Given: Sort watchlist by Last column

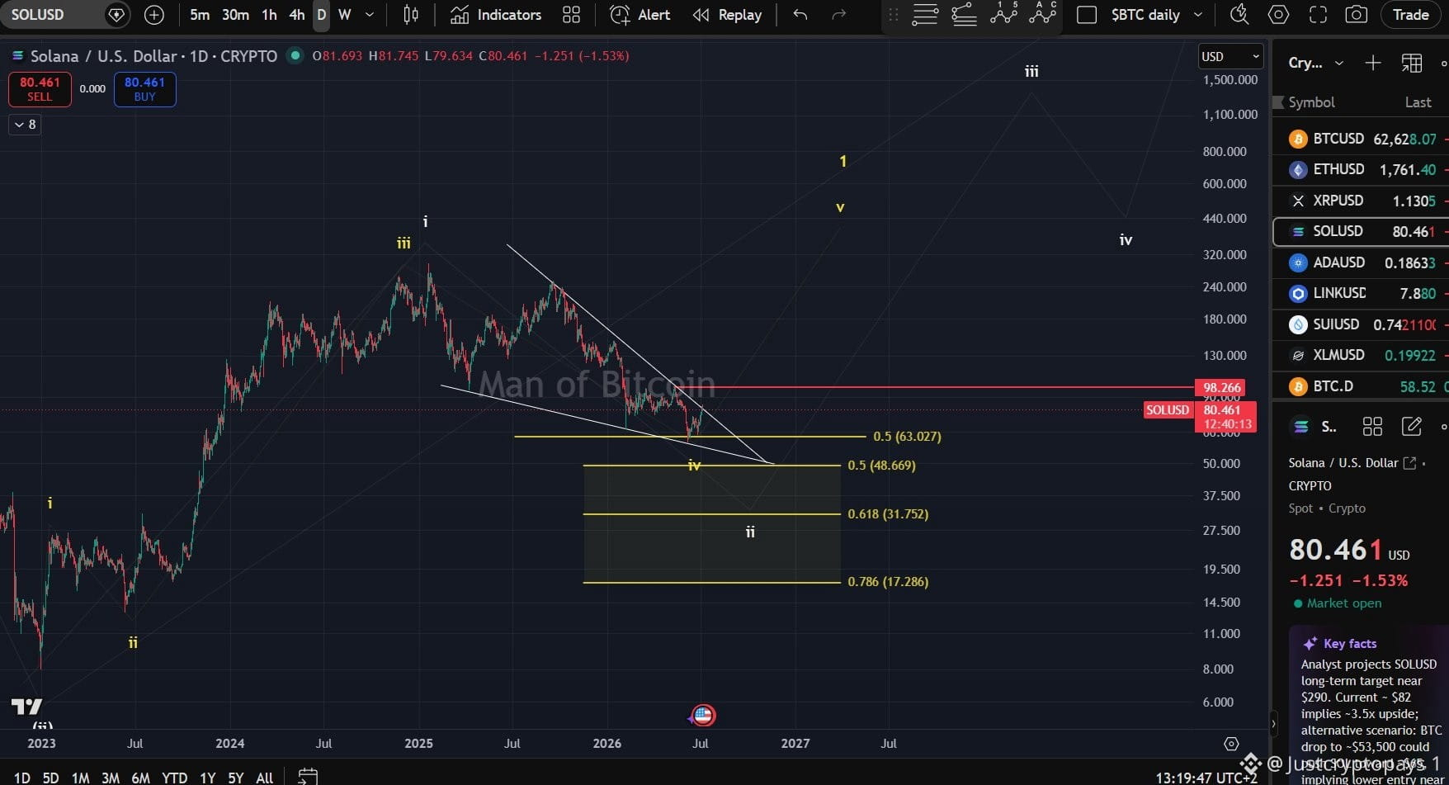Looking at the screenshot, I should click(1418, 102).
